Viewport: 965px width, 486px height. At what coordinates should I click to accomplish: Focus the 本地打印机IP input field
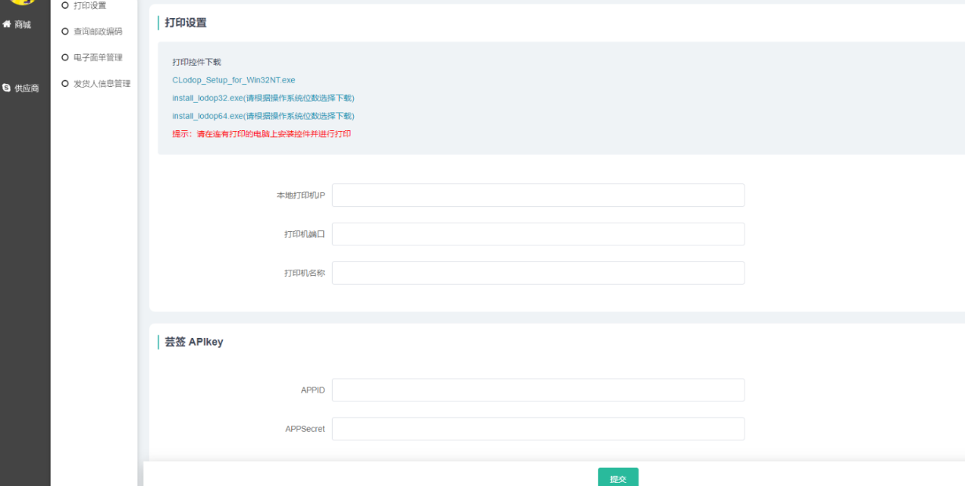(x=537, y=195)
